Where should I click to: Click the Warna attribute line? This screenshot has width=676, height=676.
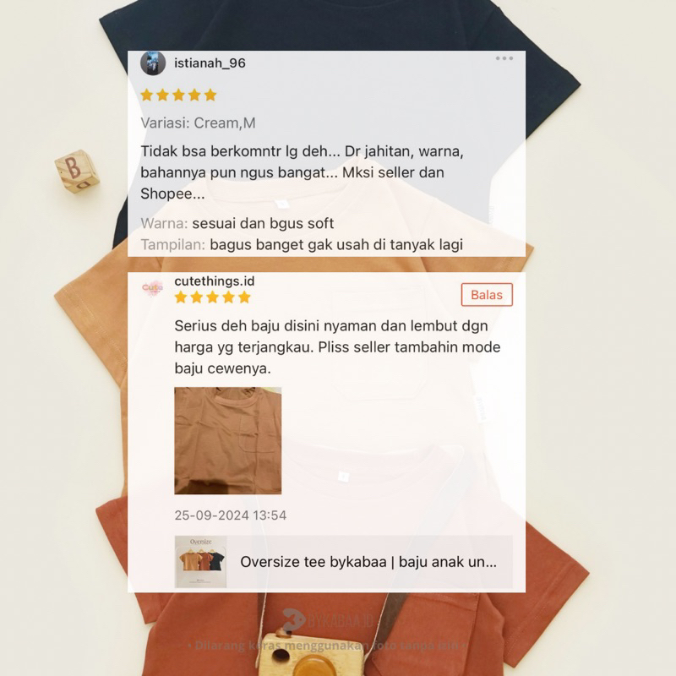(x=237, y=223)
